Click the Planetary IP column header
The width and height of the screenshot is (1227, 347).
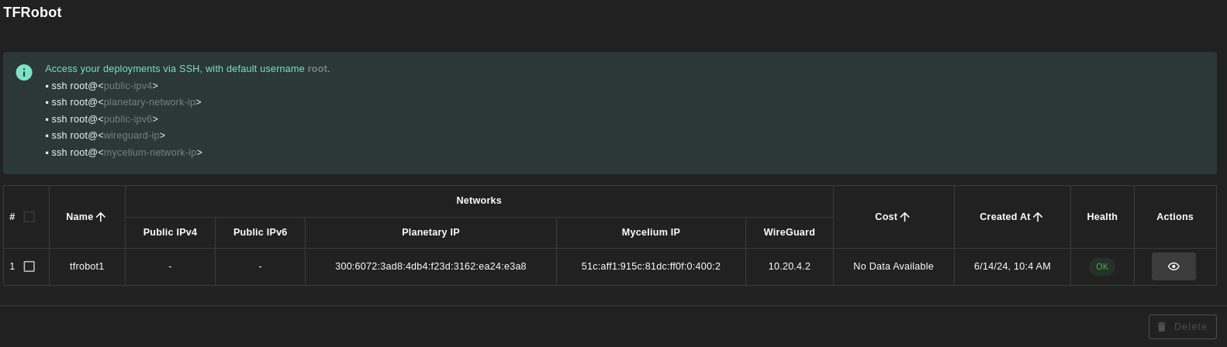coord(430,232)
